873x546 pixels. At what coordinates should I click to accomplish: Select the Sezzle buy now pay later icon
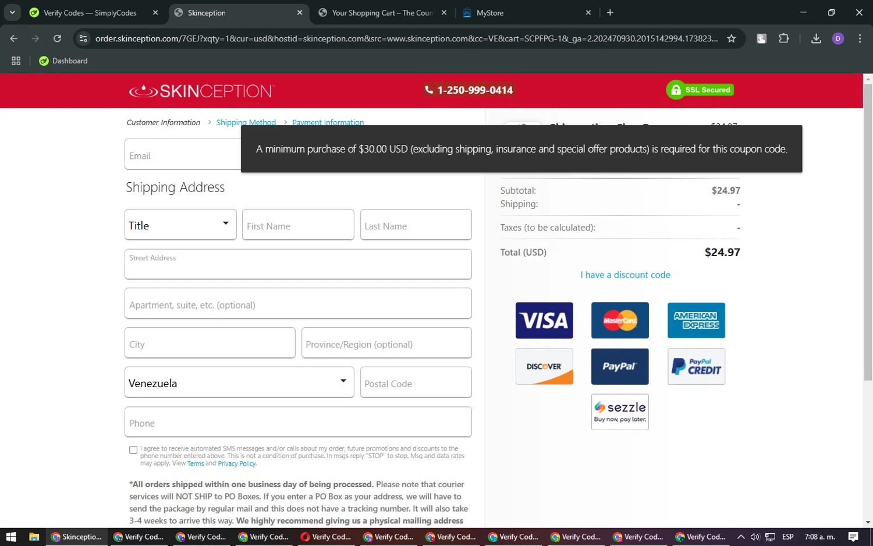click(x=620, y=412)
